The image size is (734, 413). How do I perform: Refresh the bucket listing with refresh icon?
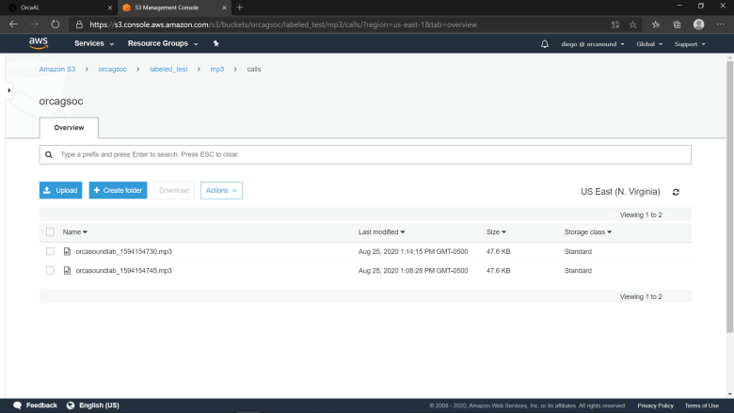(x=676, y=192)
